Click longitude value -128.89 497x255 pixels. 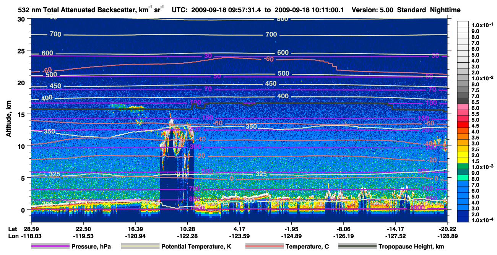pos(448,236)
